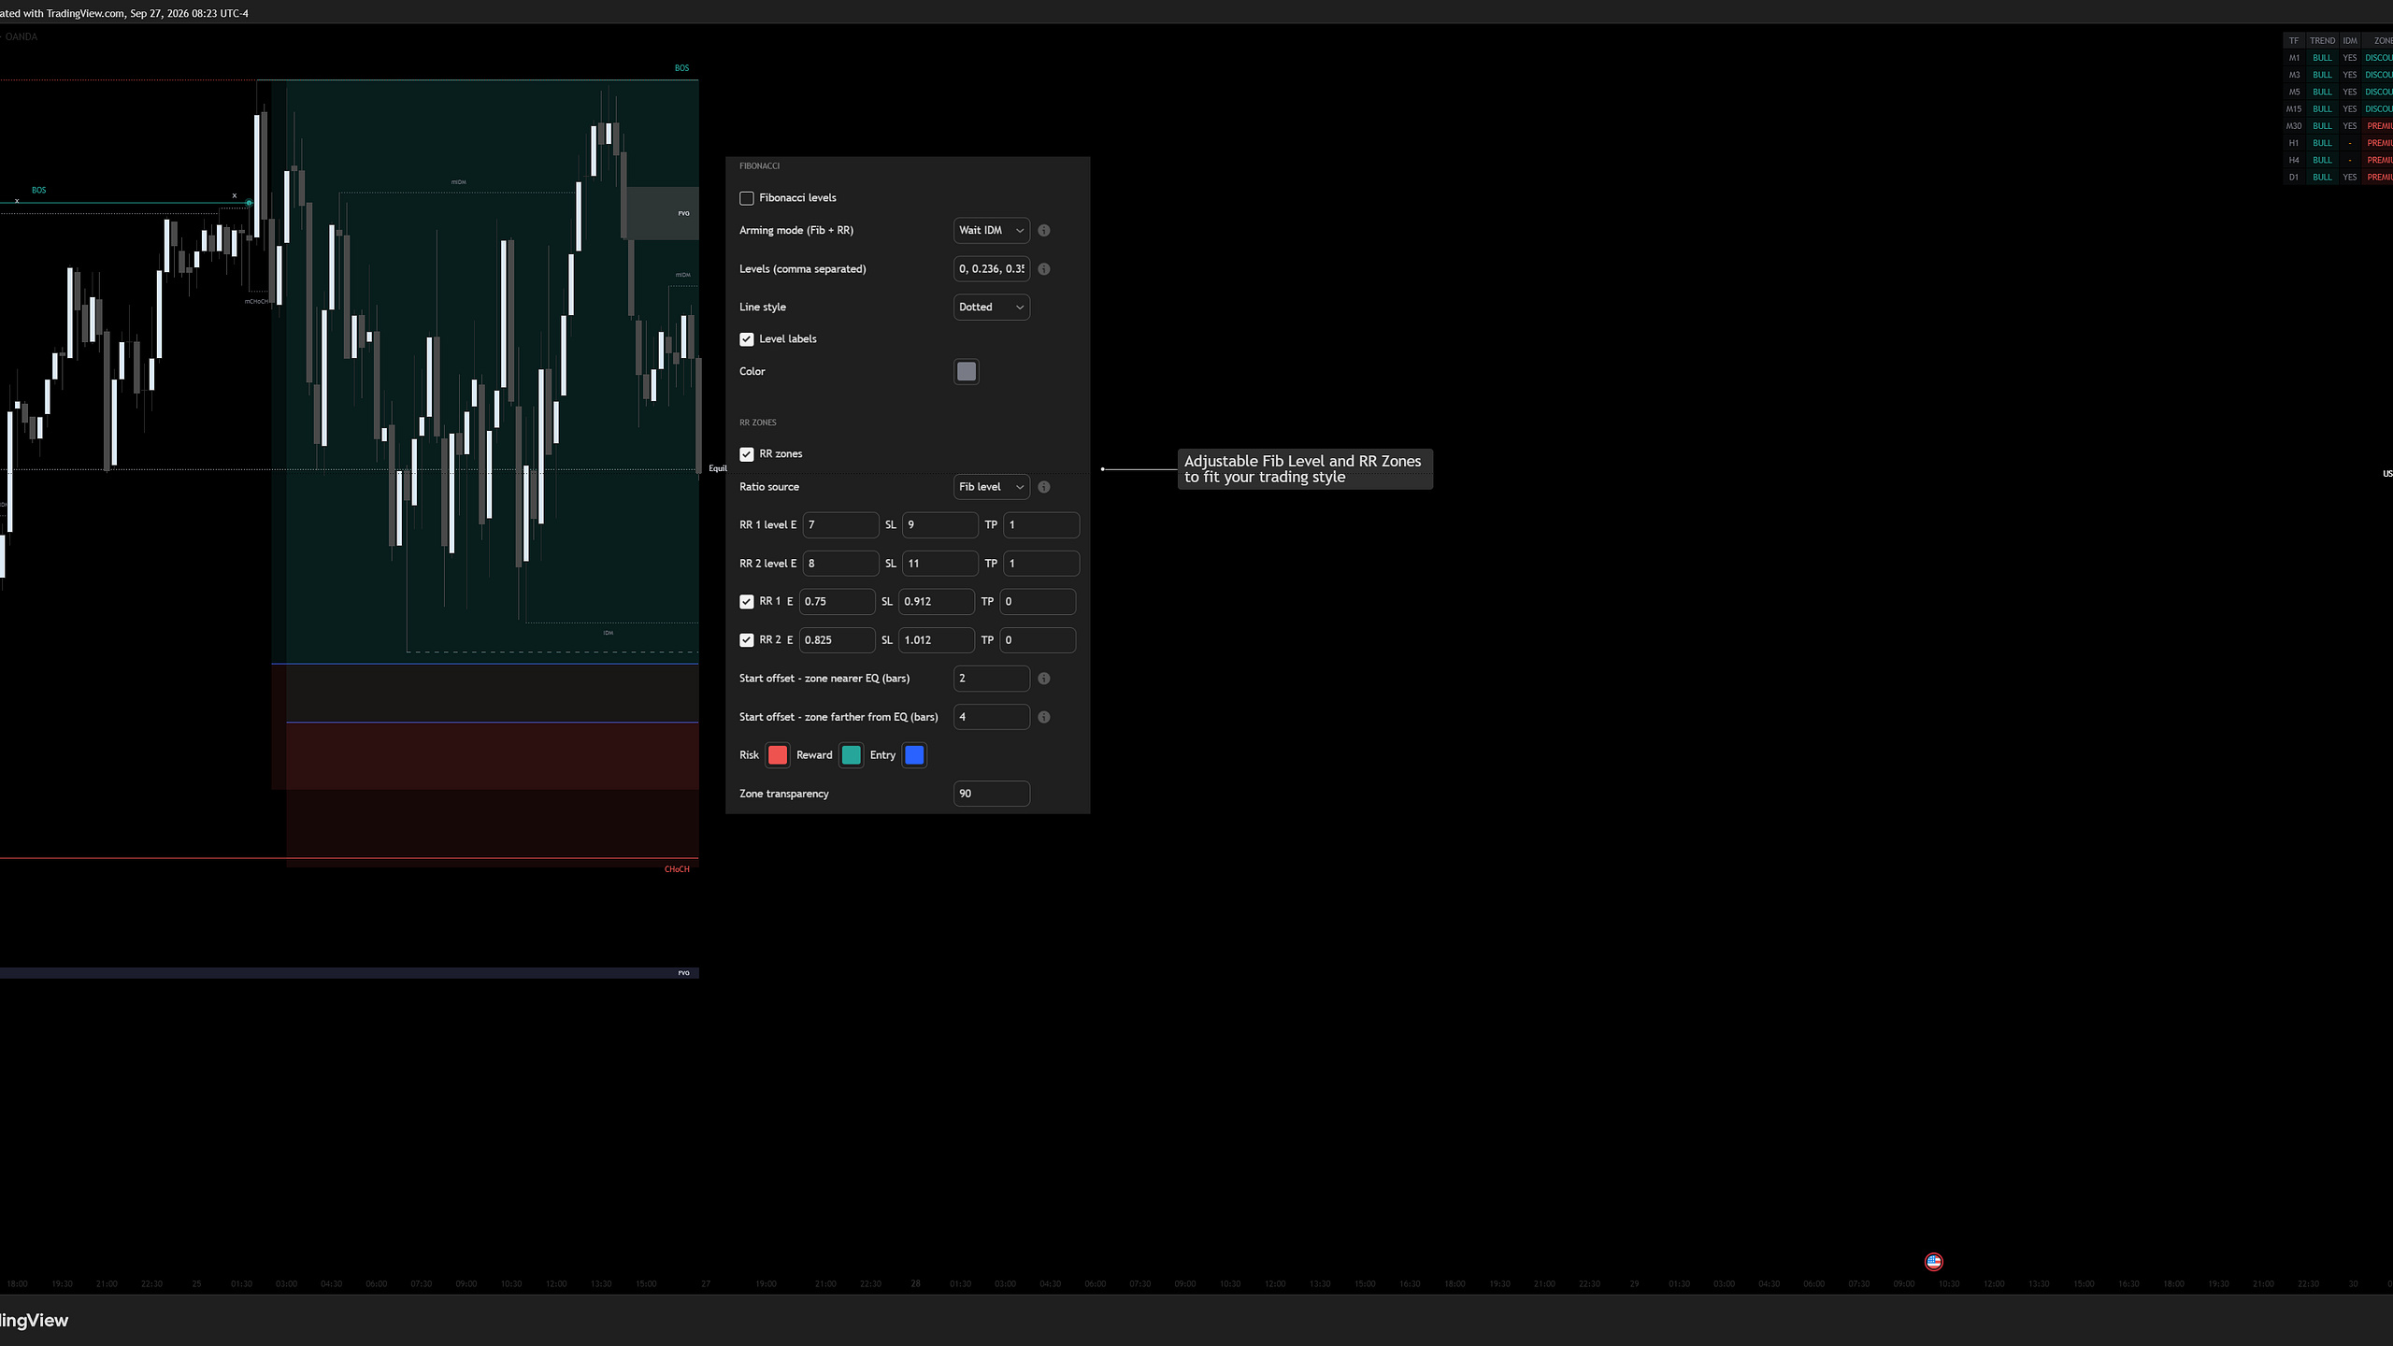Screen dimensions: 2393x1346
Task: Click the D1 row in timeframe table
Action: pos(2338,177)
